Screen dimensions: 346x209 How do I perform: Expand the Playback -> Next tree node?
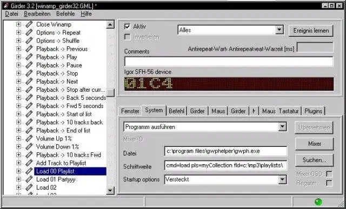pos(18,82)
